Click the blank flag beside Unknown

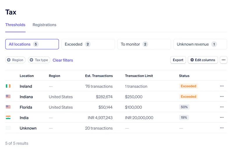8,128
